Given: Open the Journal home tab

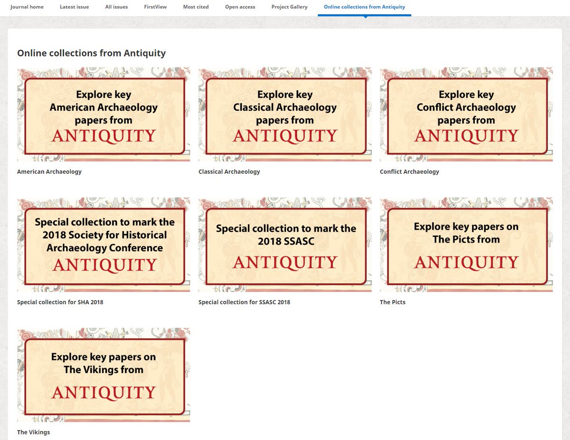Looking at the screenshot, I should coord(27,7).
